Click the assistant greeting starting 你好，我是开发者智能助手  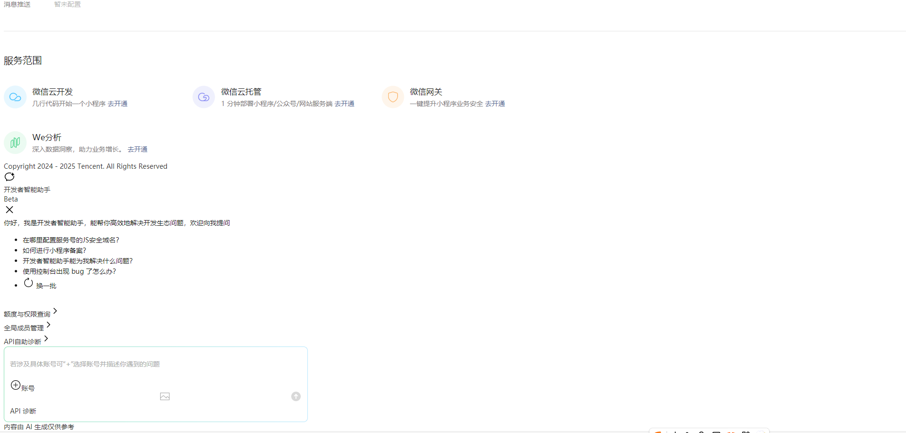tap(117, 223)
